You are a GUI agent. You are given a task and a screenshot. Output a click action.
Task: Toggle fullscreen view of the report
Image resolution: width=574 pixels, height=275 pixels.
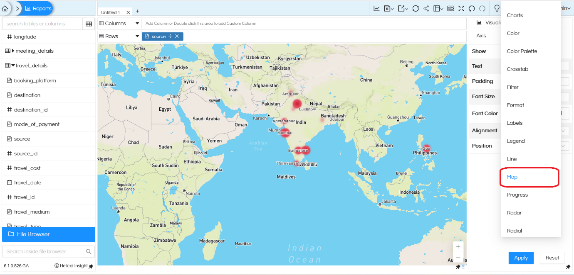tap(462, 8)
